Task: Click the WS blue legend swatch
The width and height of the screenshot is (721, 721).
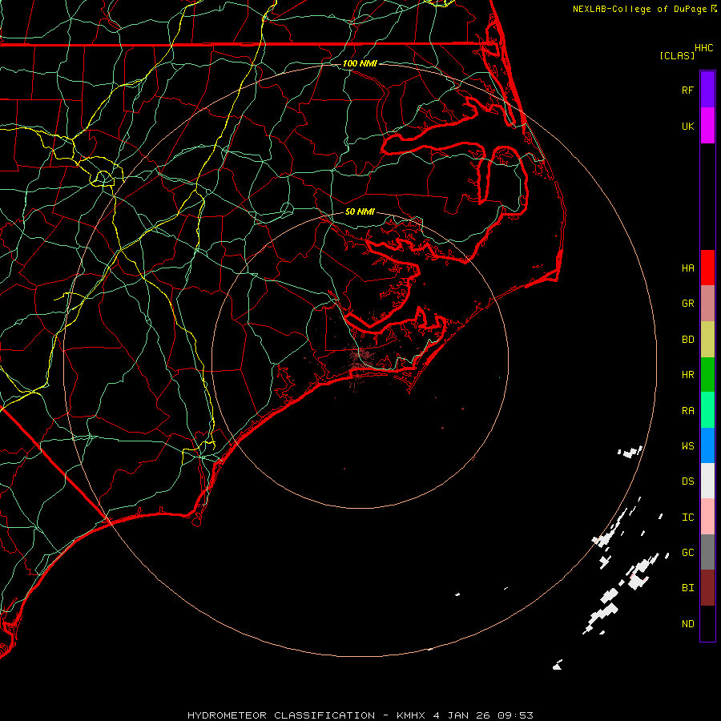Action: [x=707, y=445]
